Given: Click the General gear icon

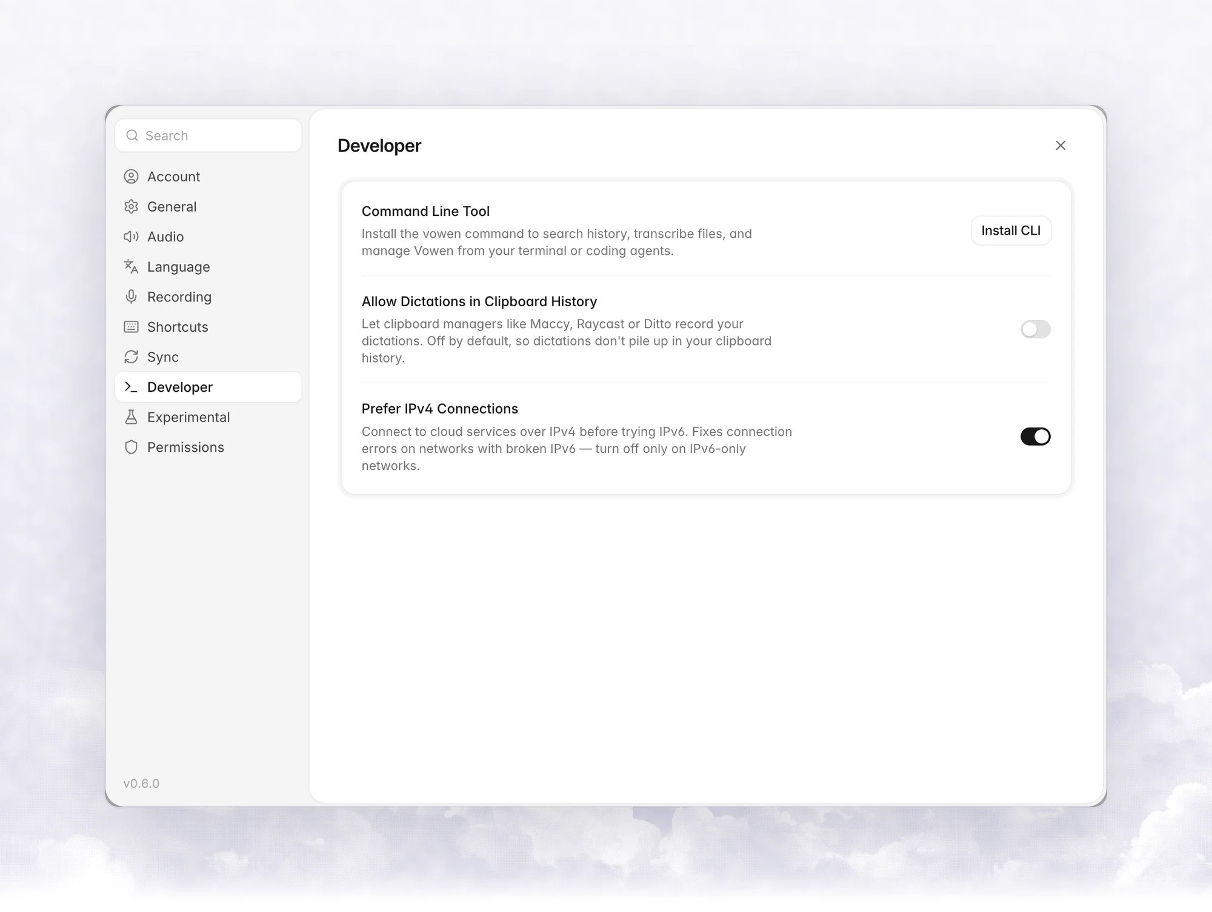Looking at the screenshot, I should tap(131, 207).
